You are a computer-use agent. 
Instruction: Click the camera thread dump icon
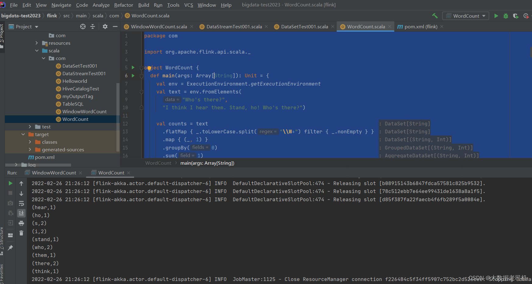coord(10,203)
